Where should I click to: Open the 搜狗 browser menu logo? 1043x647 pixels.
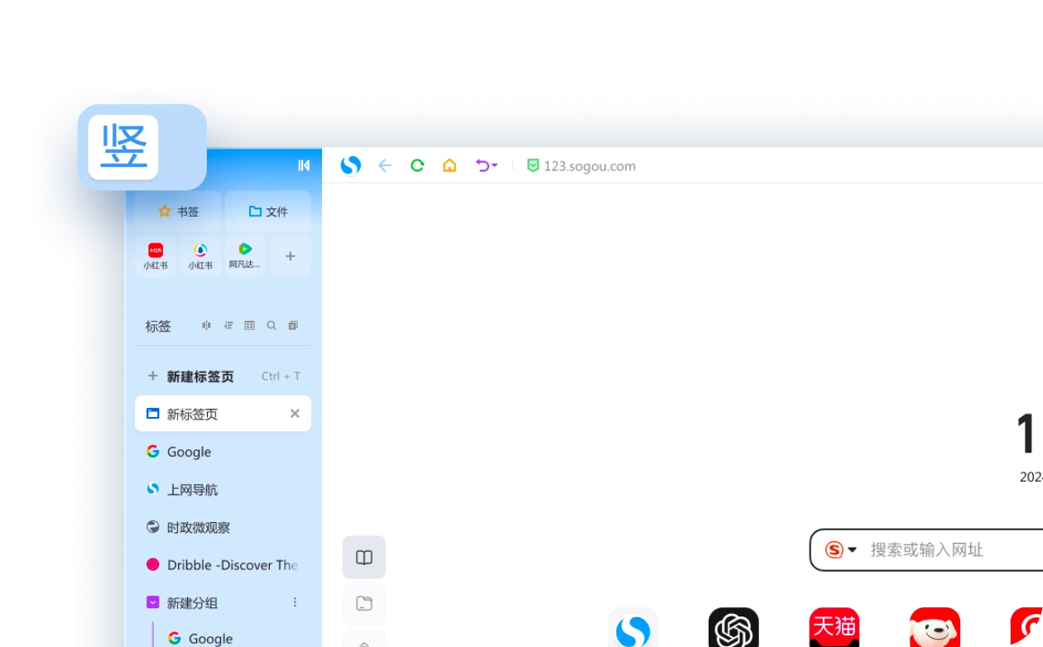(x=349, y=165)
